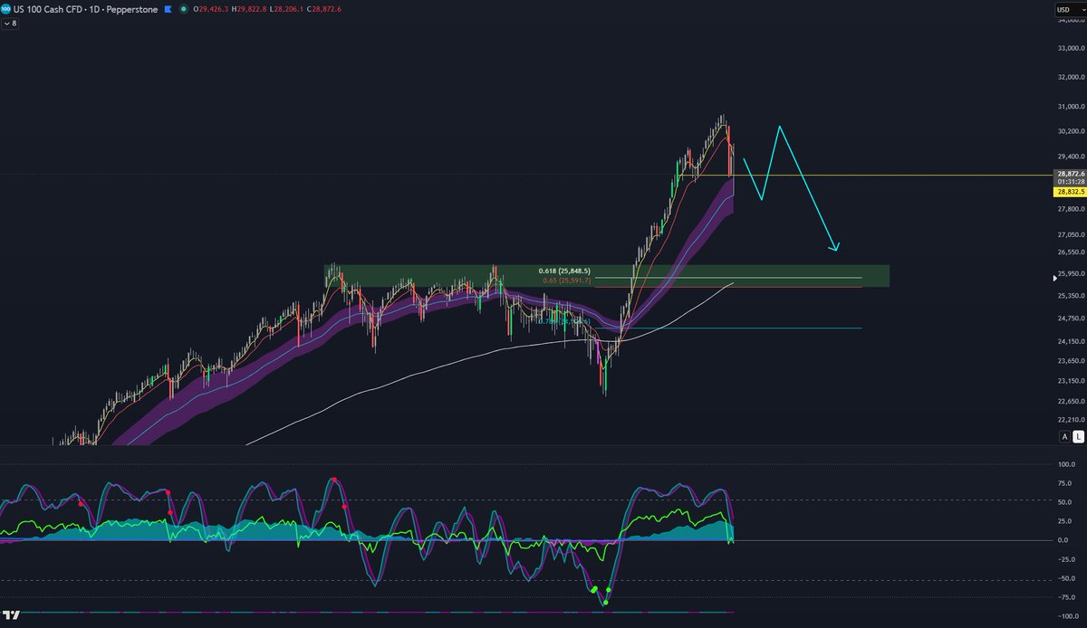The image size is (1087, 628).
Task: Click the green market status dot icon
Action: 185,8
